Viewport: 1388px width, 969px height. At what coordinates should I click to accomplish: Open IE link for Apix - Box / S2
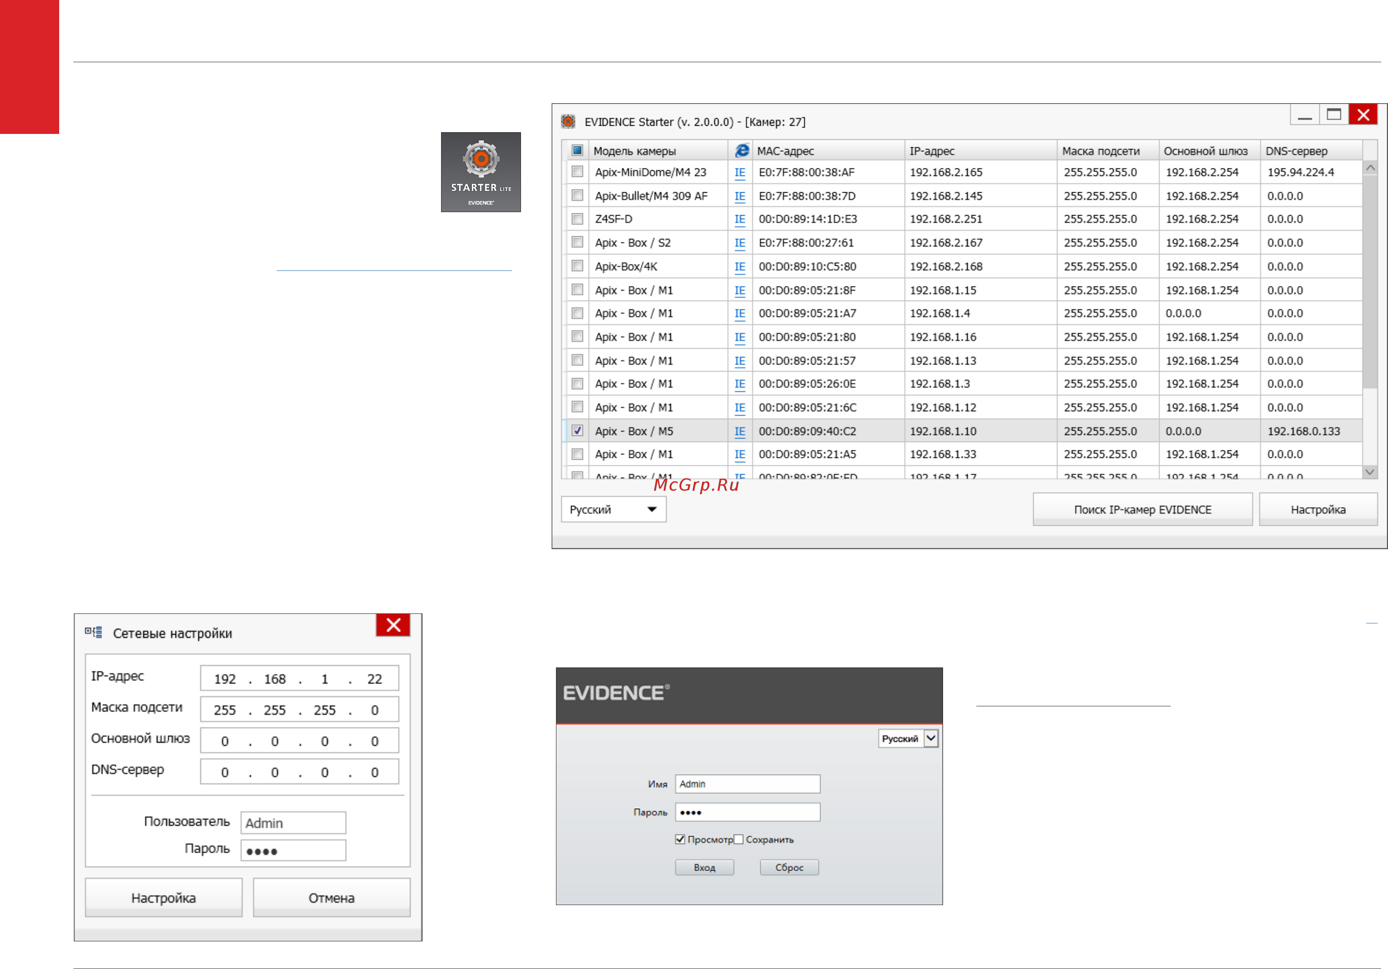tap(740, 243)
